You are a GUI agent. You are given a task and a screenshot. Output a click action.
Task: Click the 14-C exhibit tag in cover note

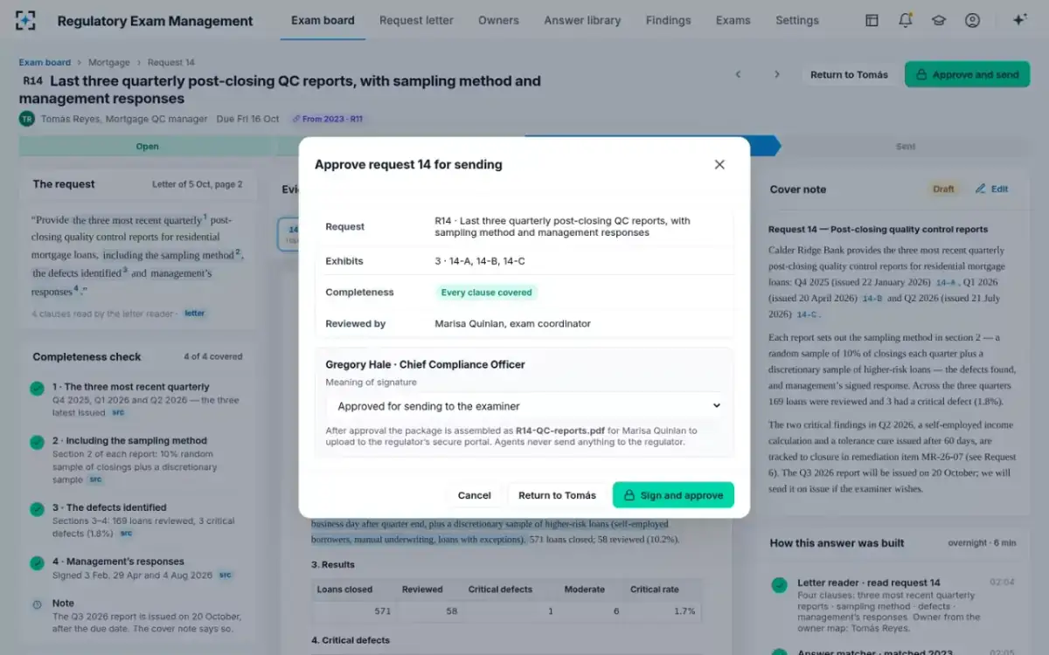808,314
